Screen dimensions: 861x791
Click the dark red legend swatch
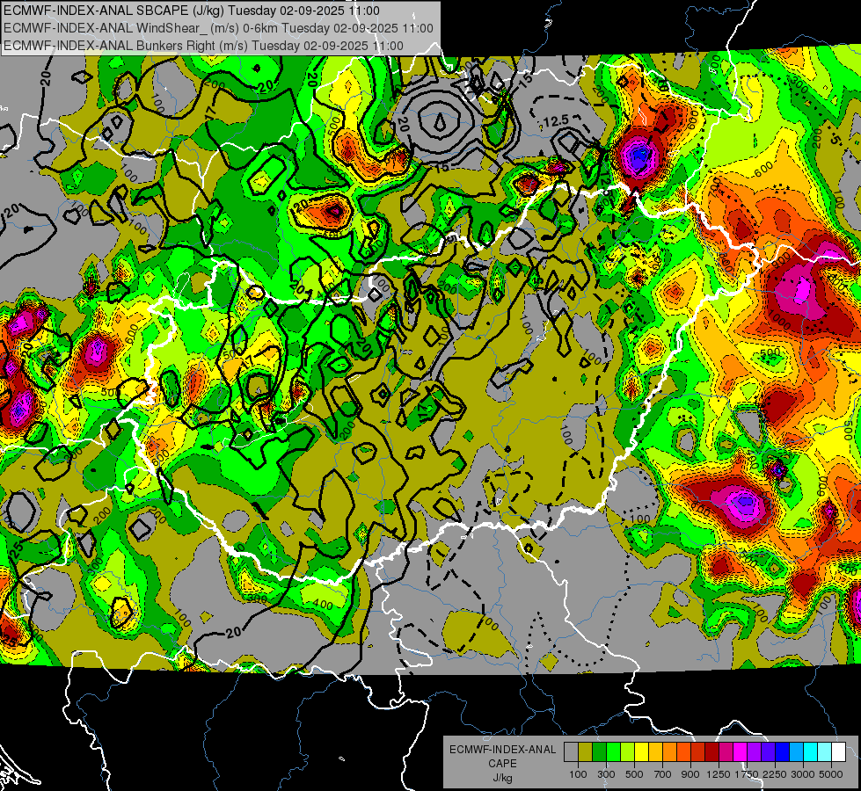[711, 751]
